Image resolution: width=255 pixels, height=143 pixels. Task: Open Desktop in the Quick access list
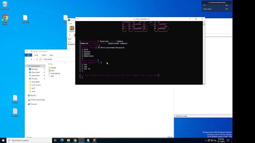coord(35,69)
